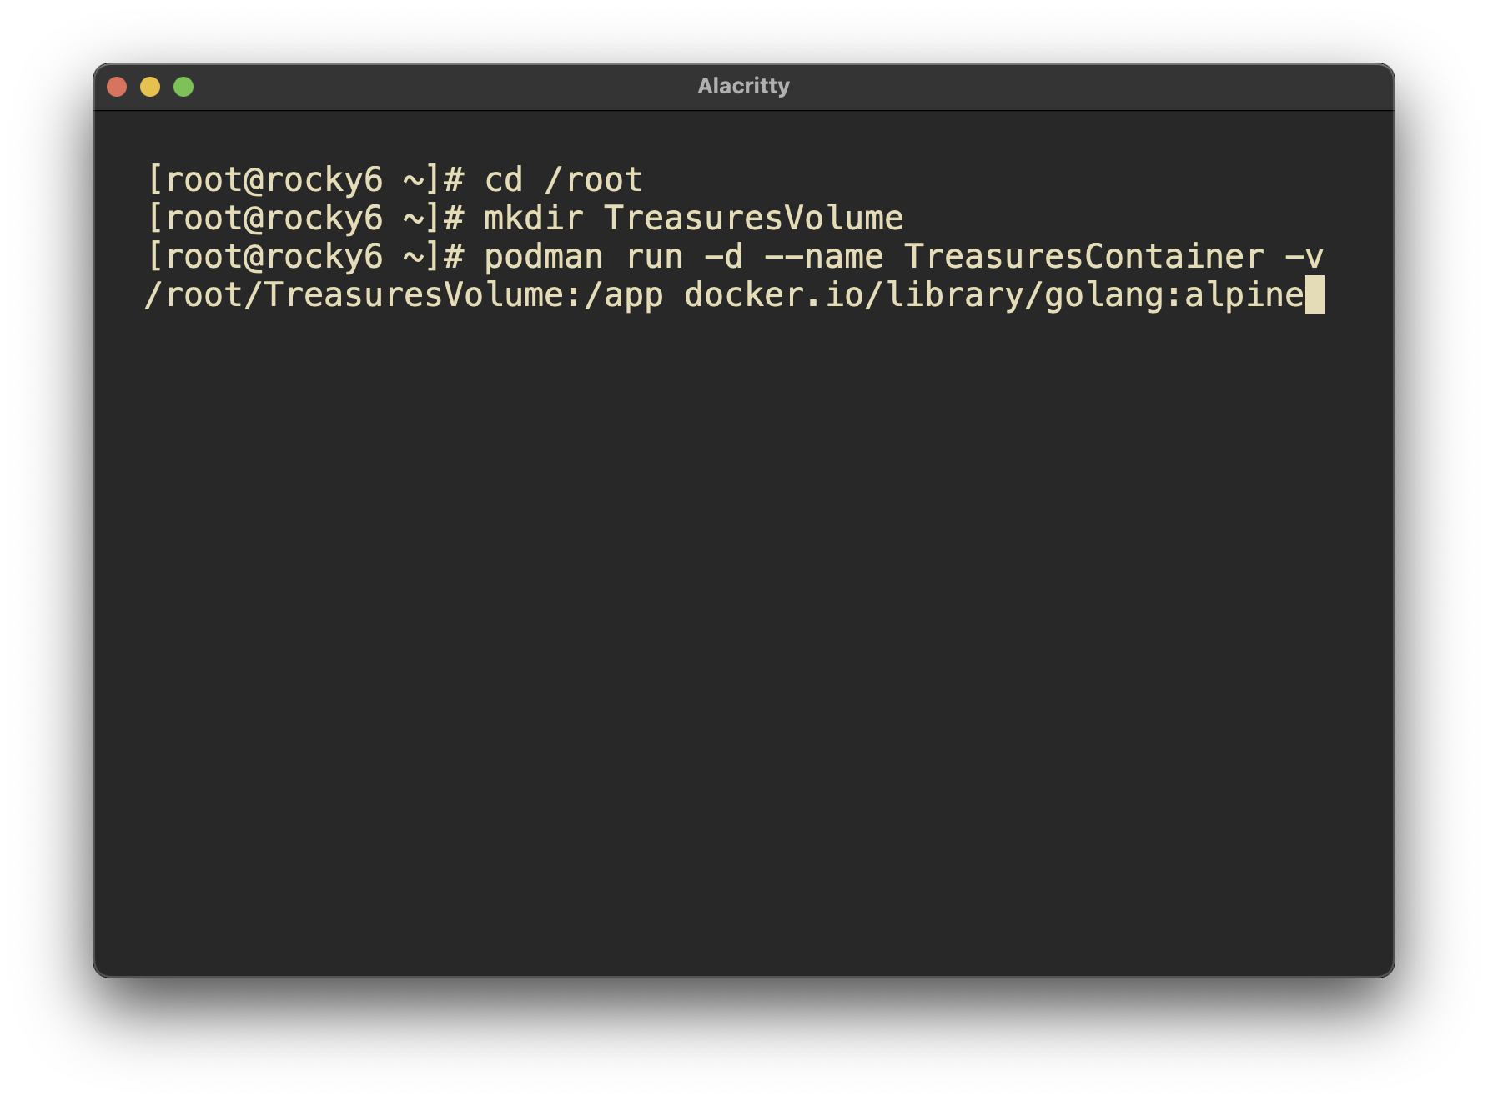
Task: Click the terminal block cursor
Action: (1314, 295)
